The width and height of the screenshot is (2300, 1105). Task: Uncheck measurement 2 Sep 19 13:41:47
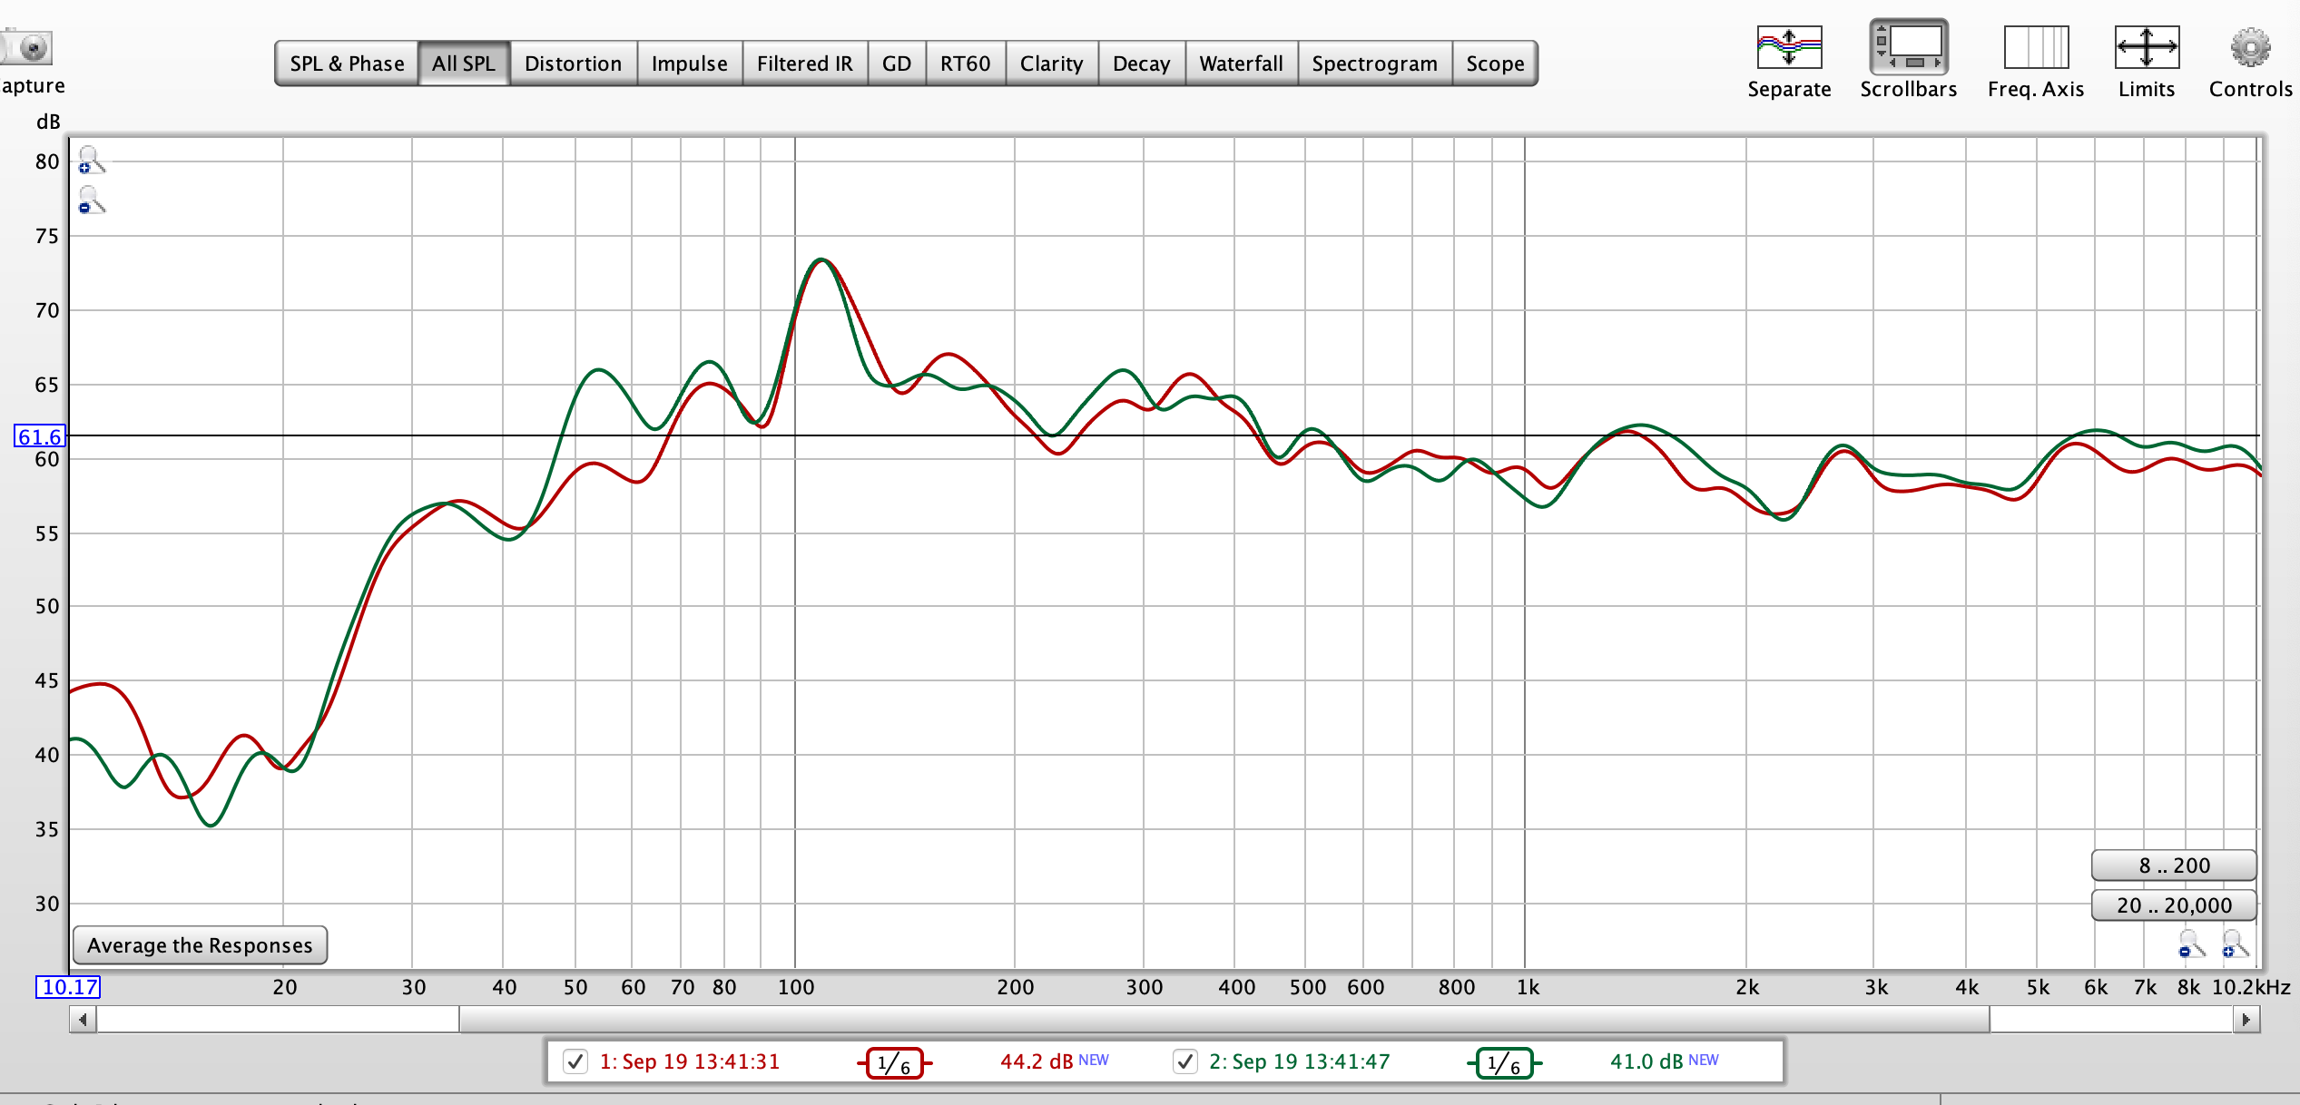[x=1185, y=1061]
